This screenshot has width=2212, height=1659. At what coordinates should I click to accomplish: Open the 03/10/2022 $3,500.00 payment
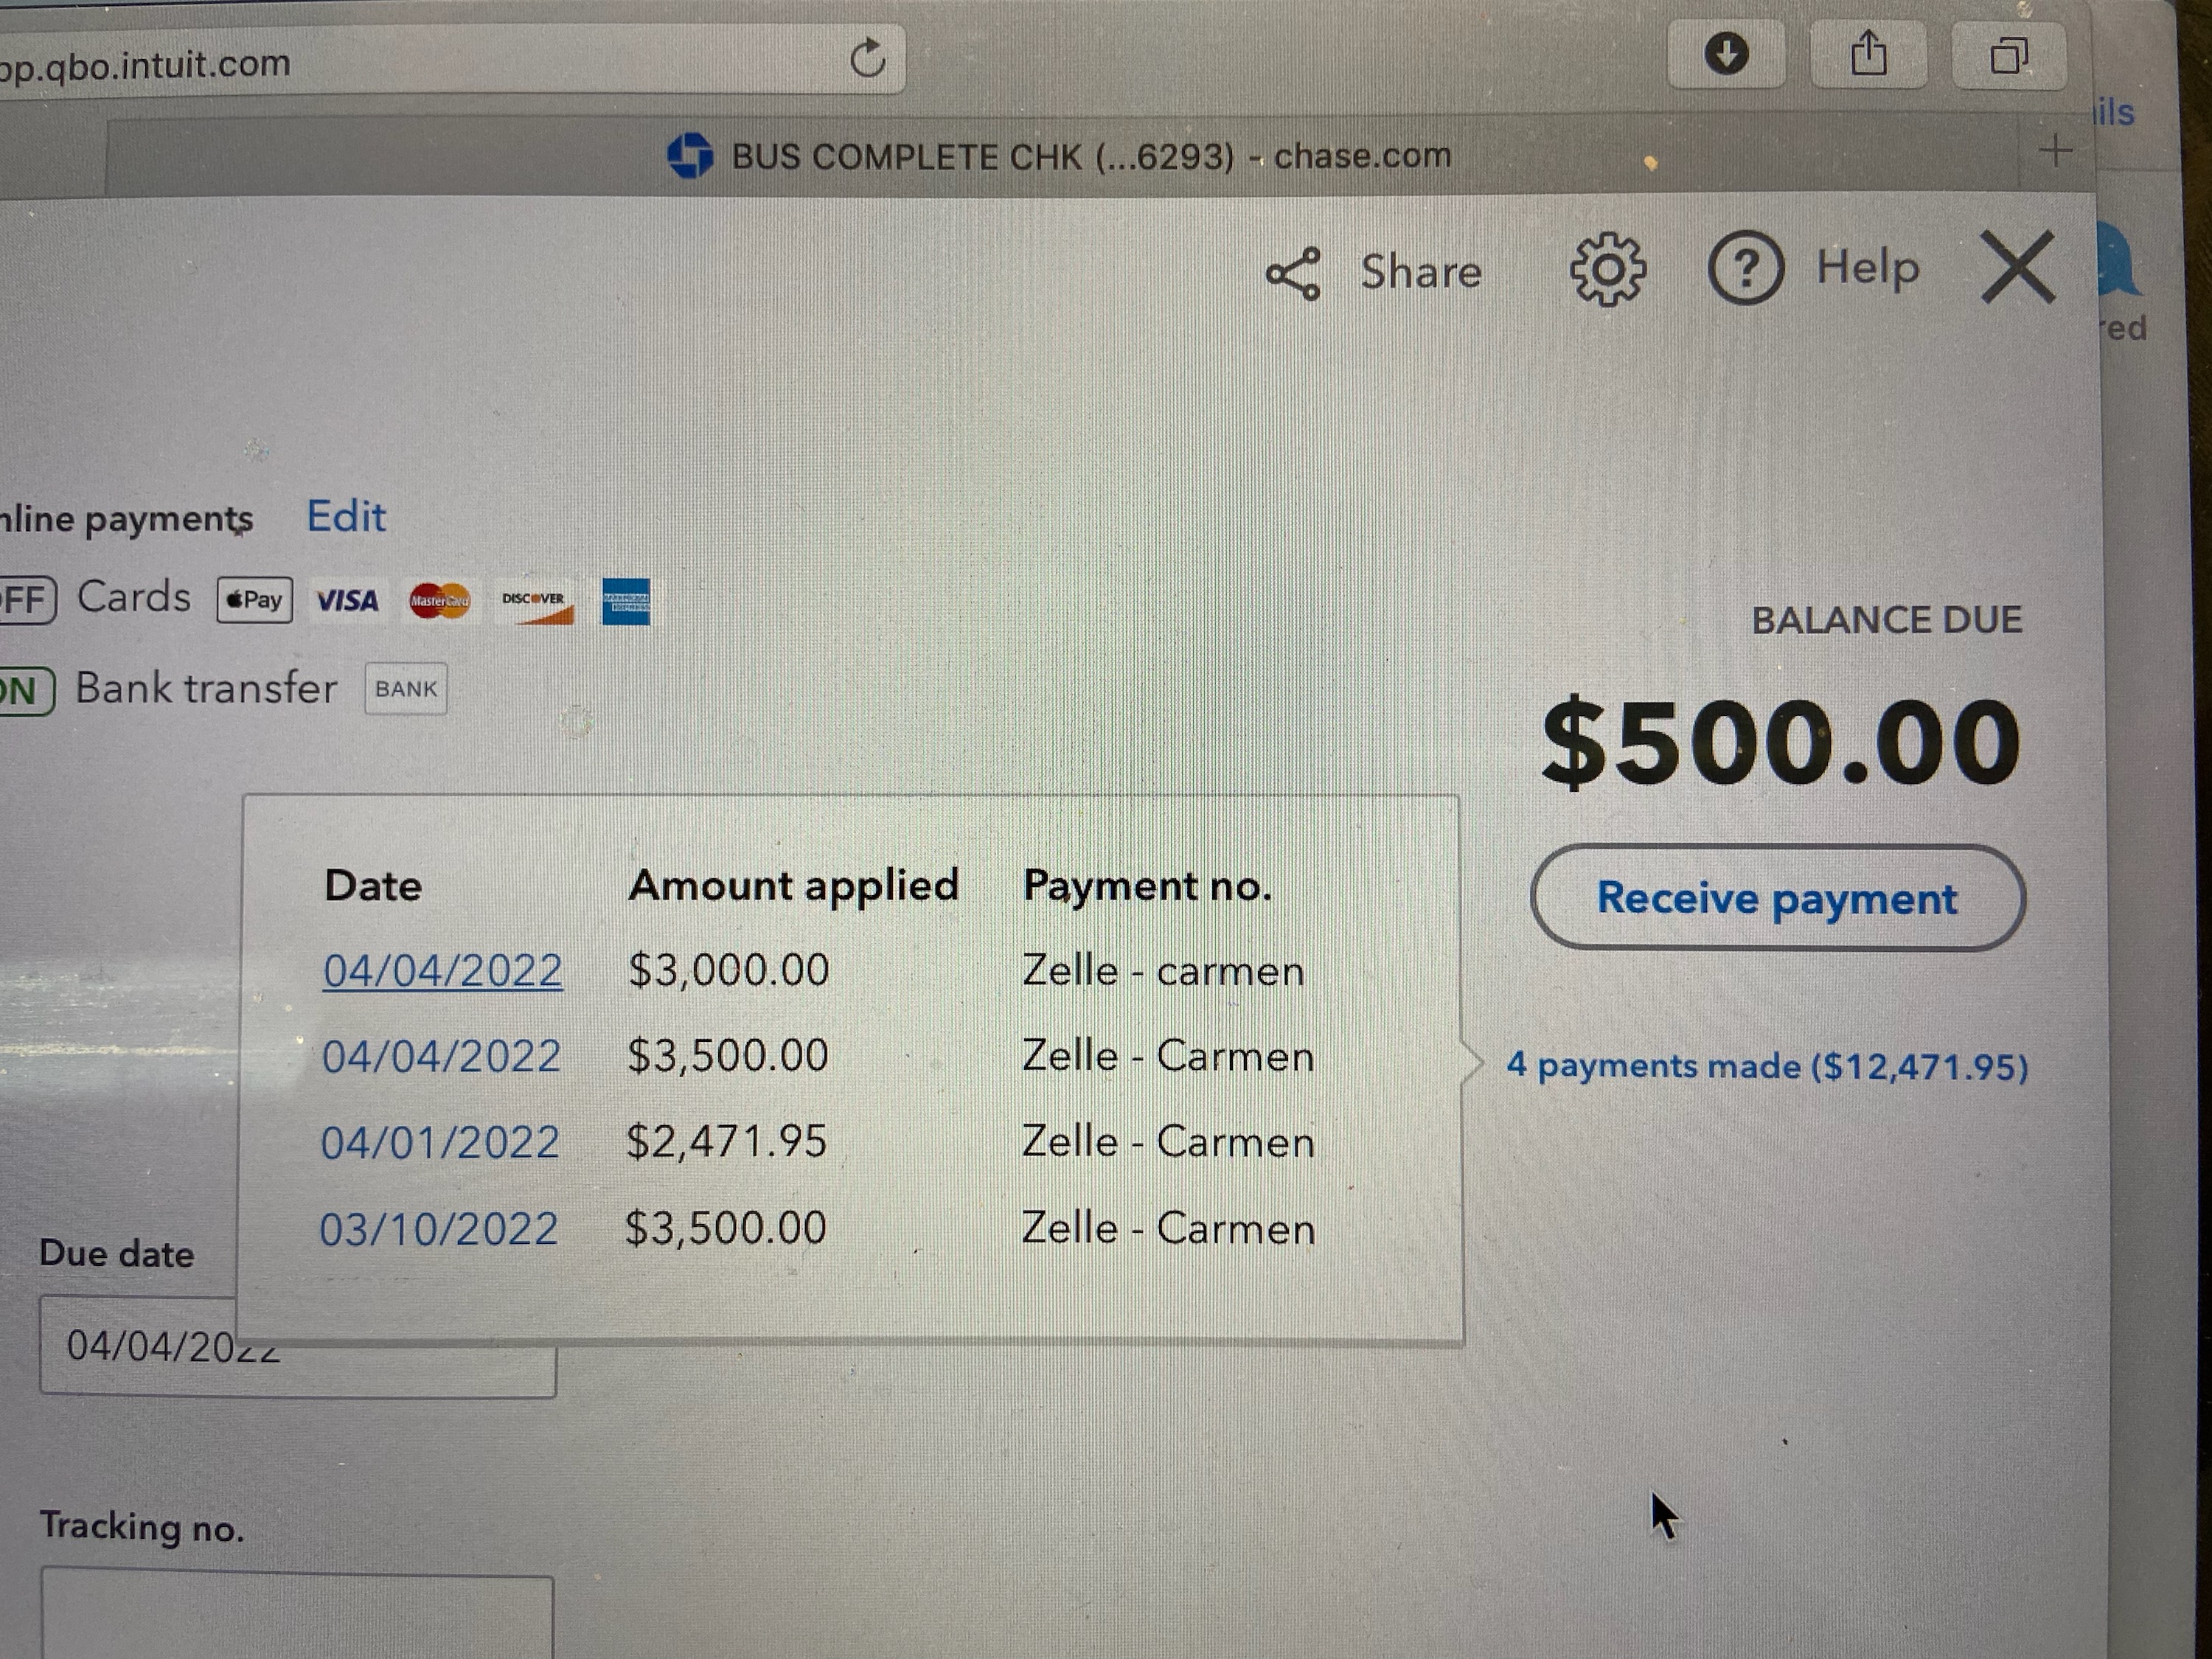(x=439, y=1229)
